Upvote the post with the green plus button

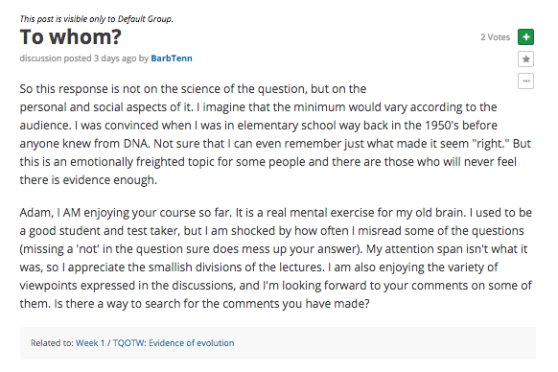click(525, 37)
